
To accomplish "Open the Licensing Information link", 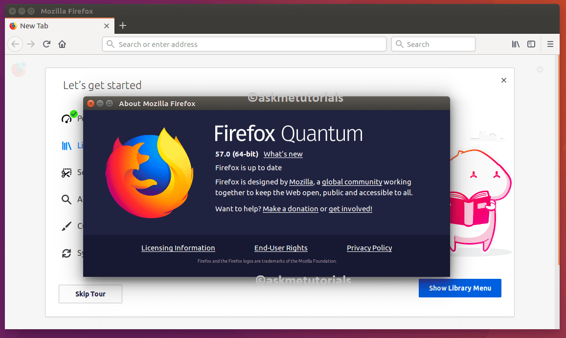I will tap(178, 248).
